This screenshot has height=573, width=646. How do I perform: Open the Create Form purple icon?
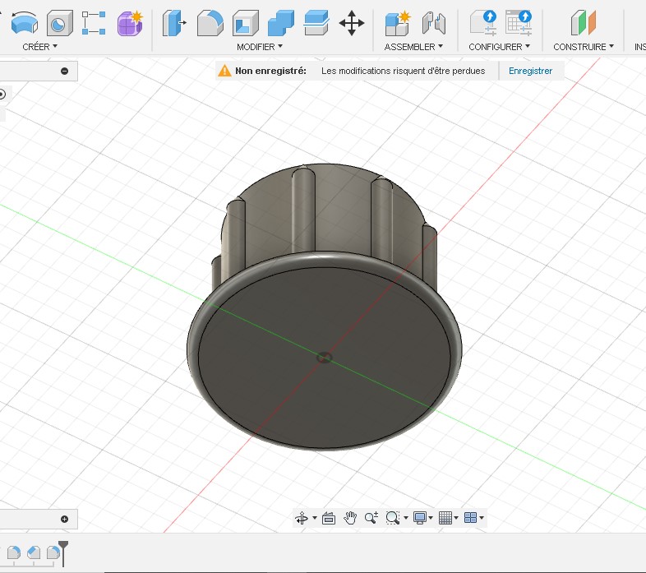click(x=130, y=23)
